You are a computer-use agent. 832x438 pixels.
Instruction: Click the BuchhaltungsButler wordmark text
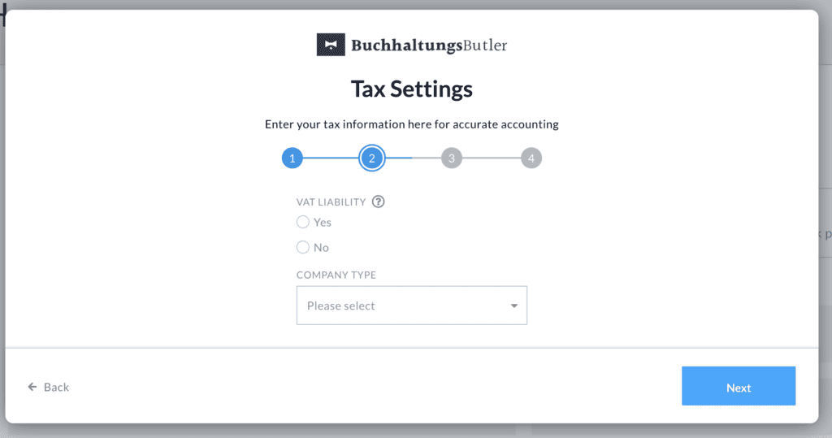(x=429, y=46)
